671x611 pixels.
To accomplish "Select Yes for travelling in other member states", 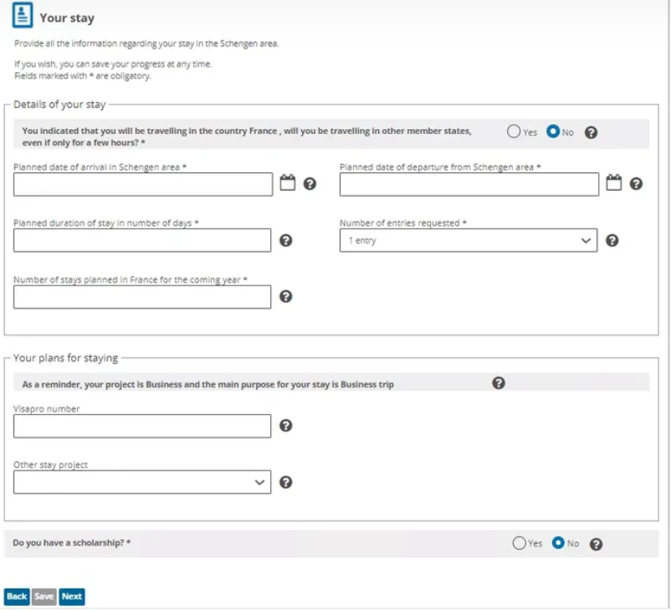I will [x=514, y=131].
